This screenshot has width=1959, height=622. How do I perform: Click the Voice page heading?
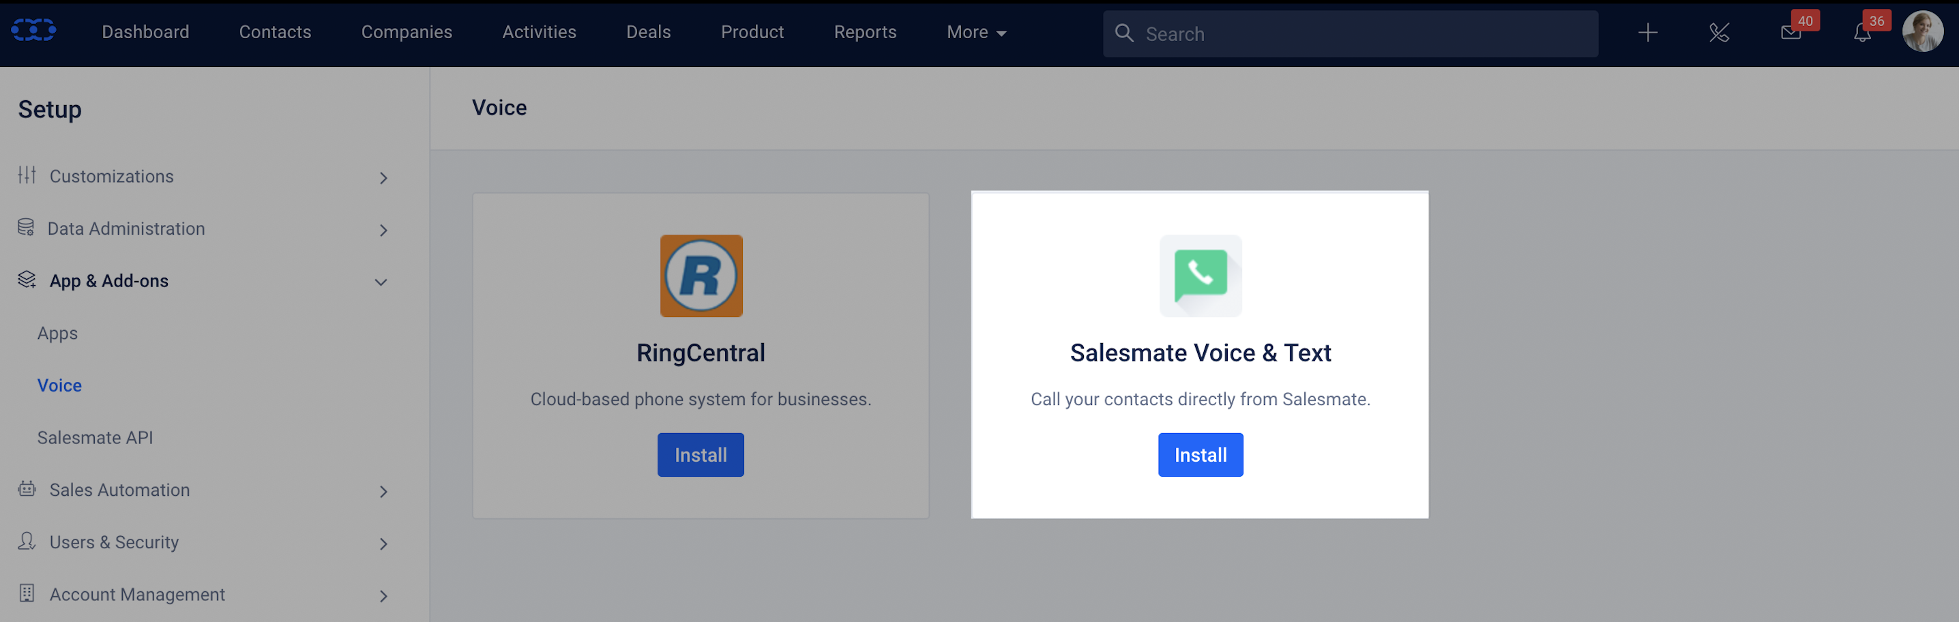499,107
